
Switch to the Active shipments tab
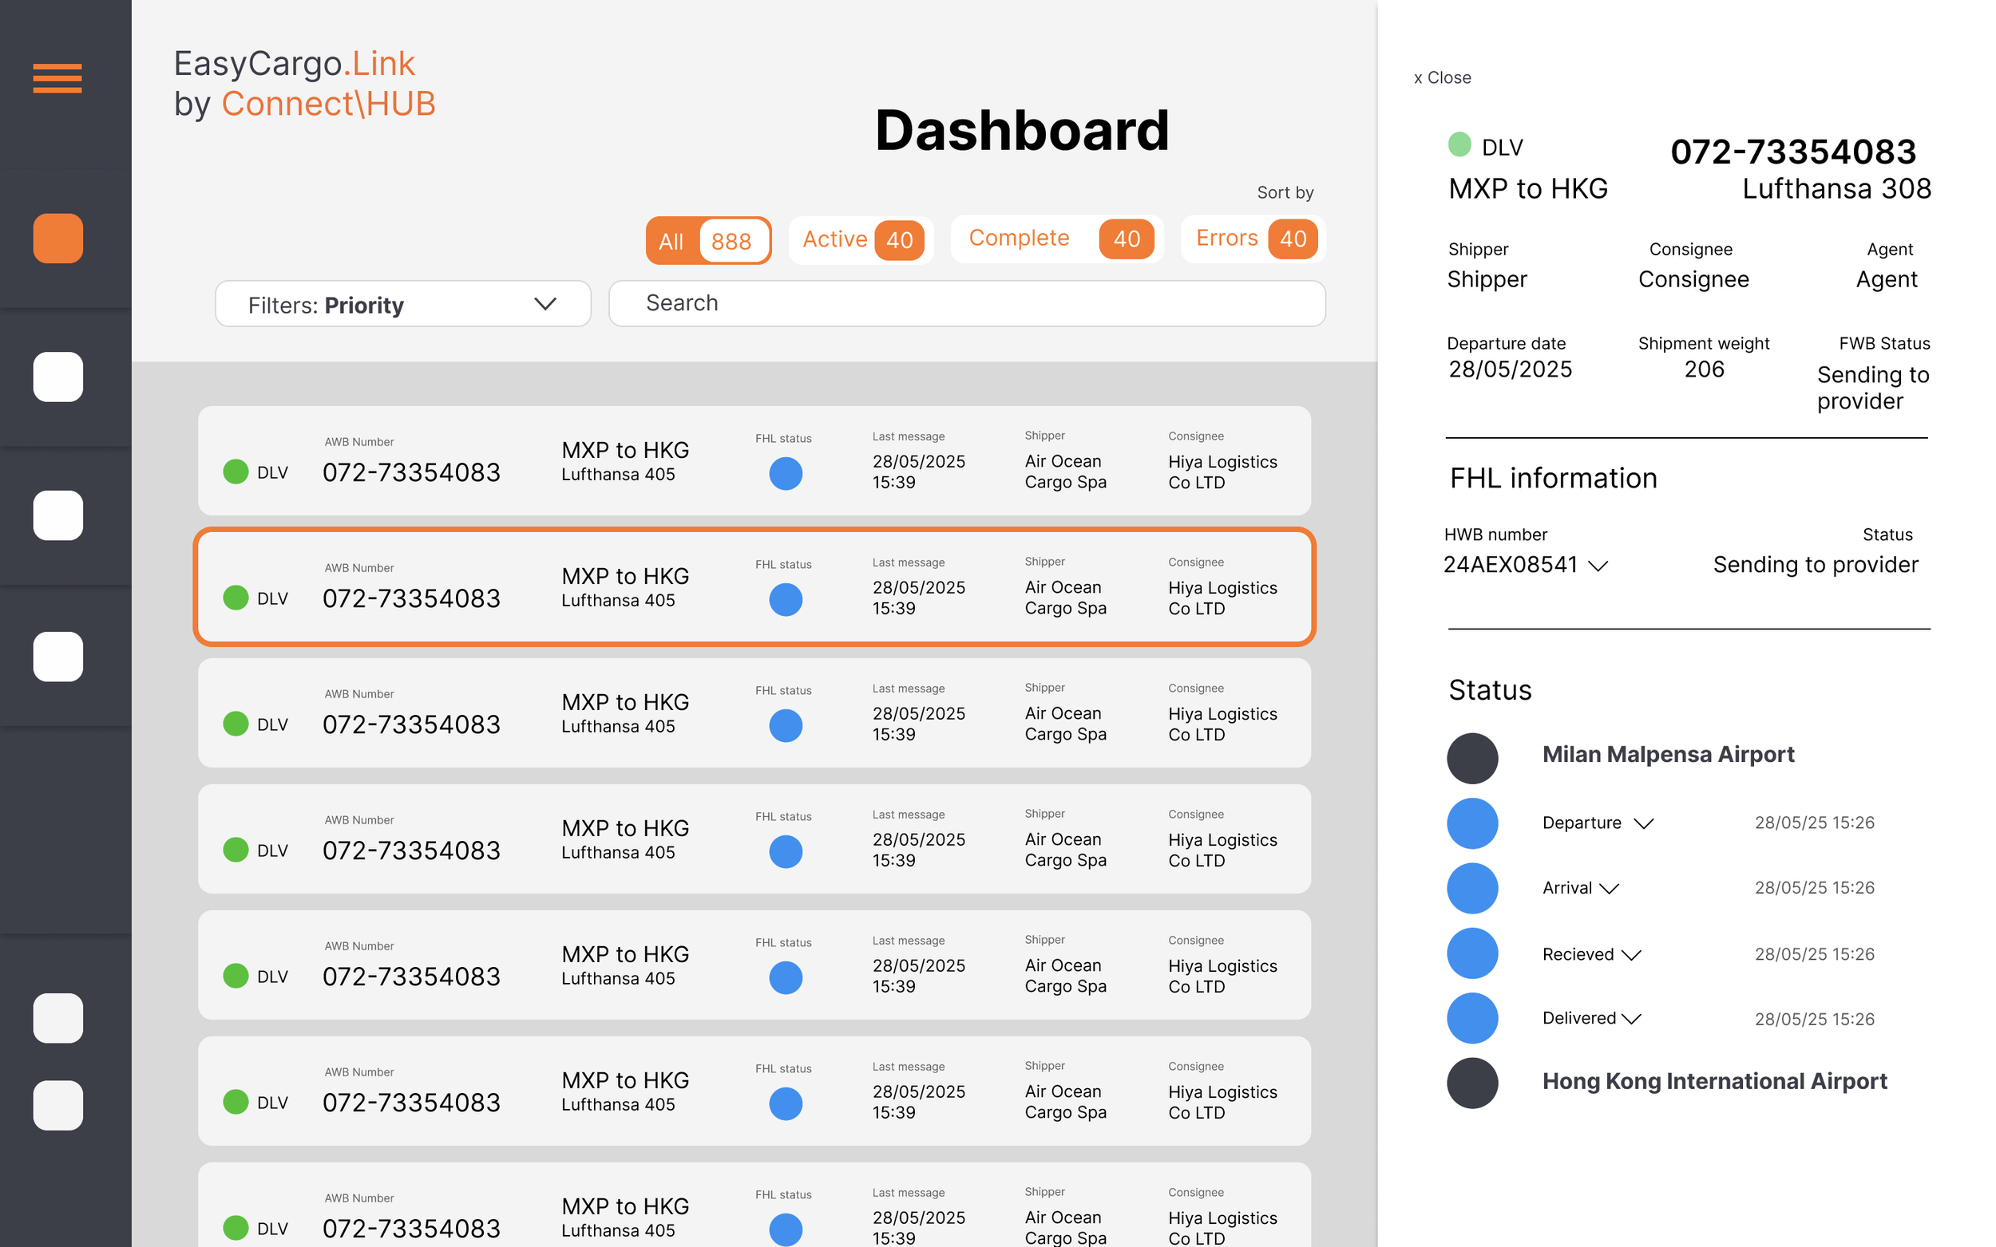pos(860,239)
